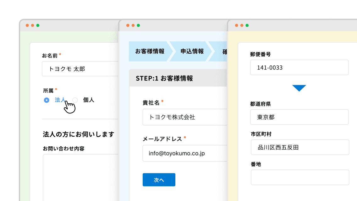This screenshot has width=357, height=201.
Task: Select the 個人 radio option
Action: pyautogui.click(x=75, y=100)
